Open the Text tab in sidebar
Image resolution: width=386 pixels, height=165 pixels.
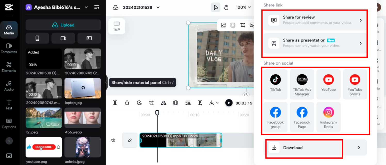point(9,105)
